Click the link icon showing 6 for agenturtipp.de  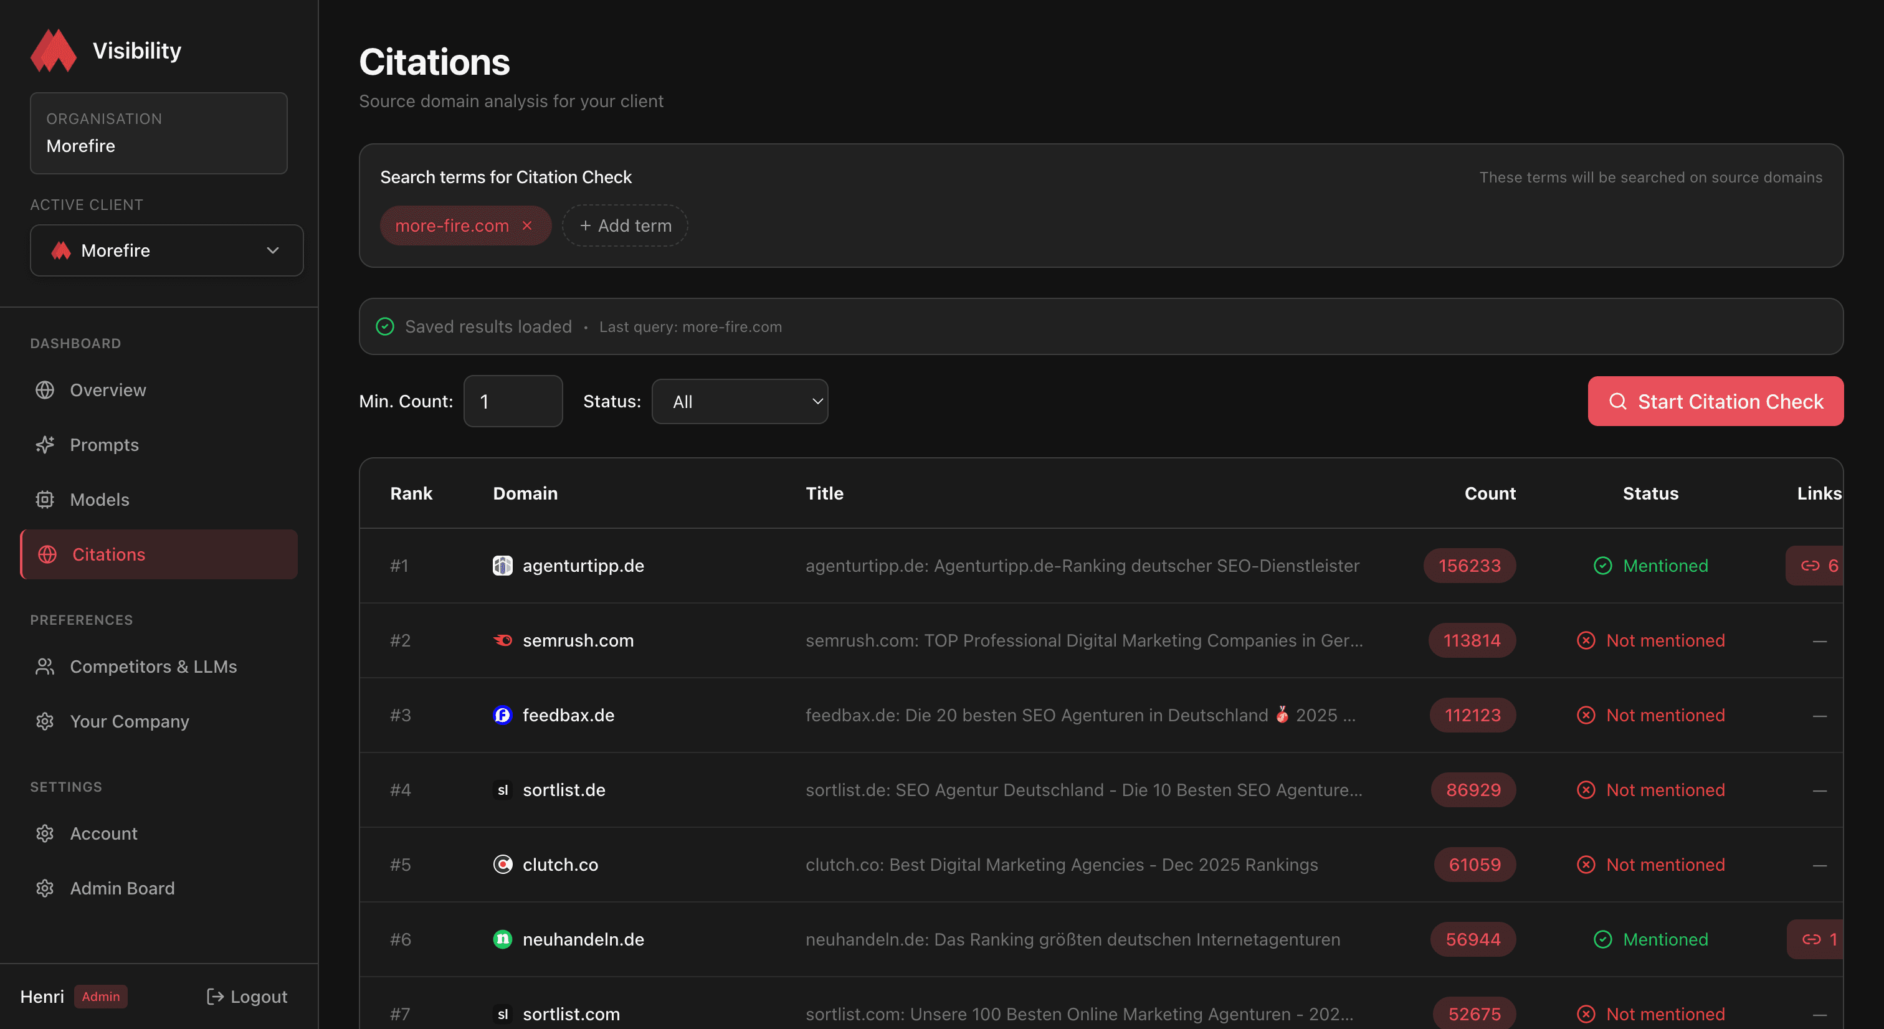coord(1821,566)
